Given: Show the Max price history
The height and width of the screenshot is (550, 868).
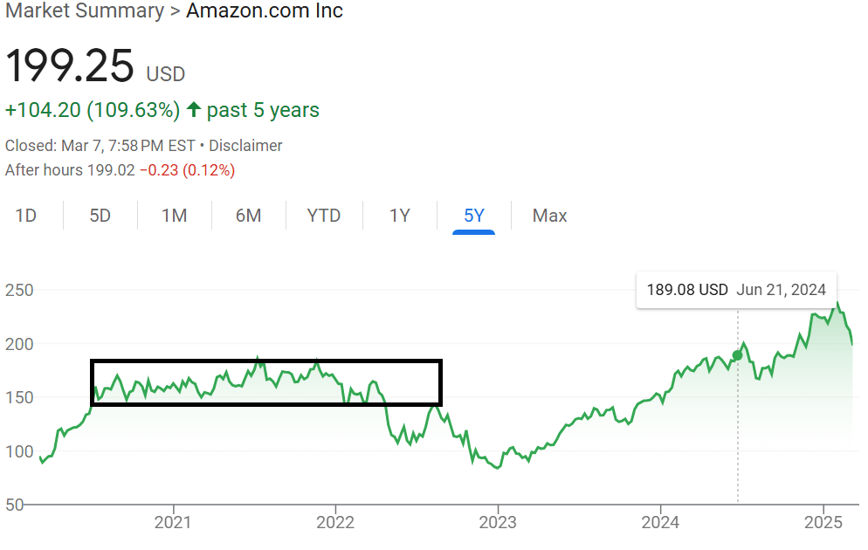Looking at the screenshot, I should [x=550, y=216].
